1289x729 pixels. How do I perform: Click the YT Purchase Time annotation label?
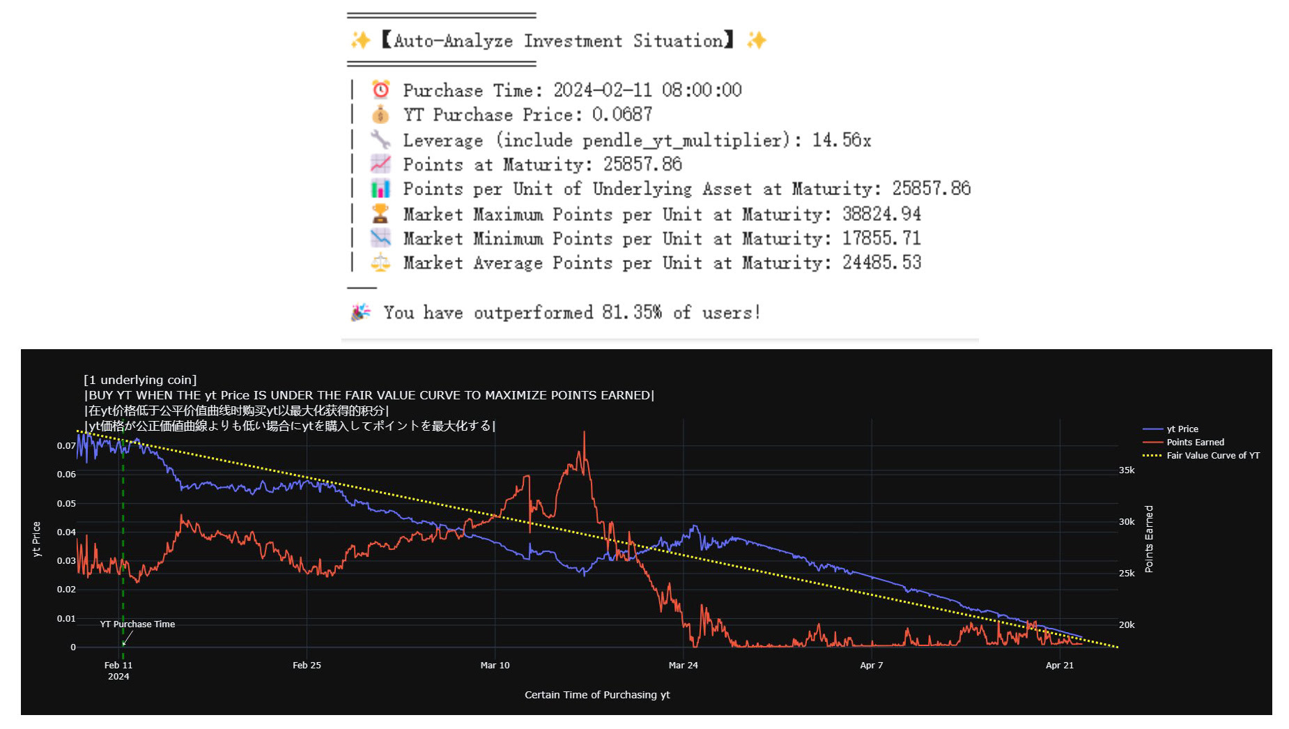137,624
